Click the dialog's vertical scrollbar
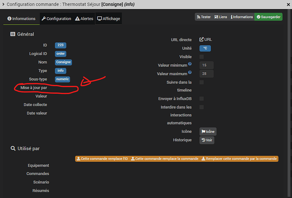292x198 pixels. [x=290, y=102]
